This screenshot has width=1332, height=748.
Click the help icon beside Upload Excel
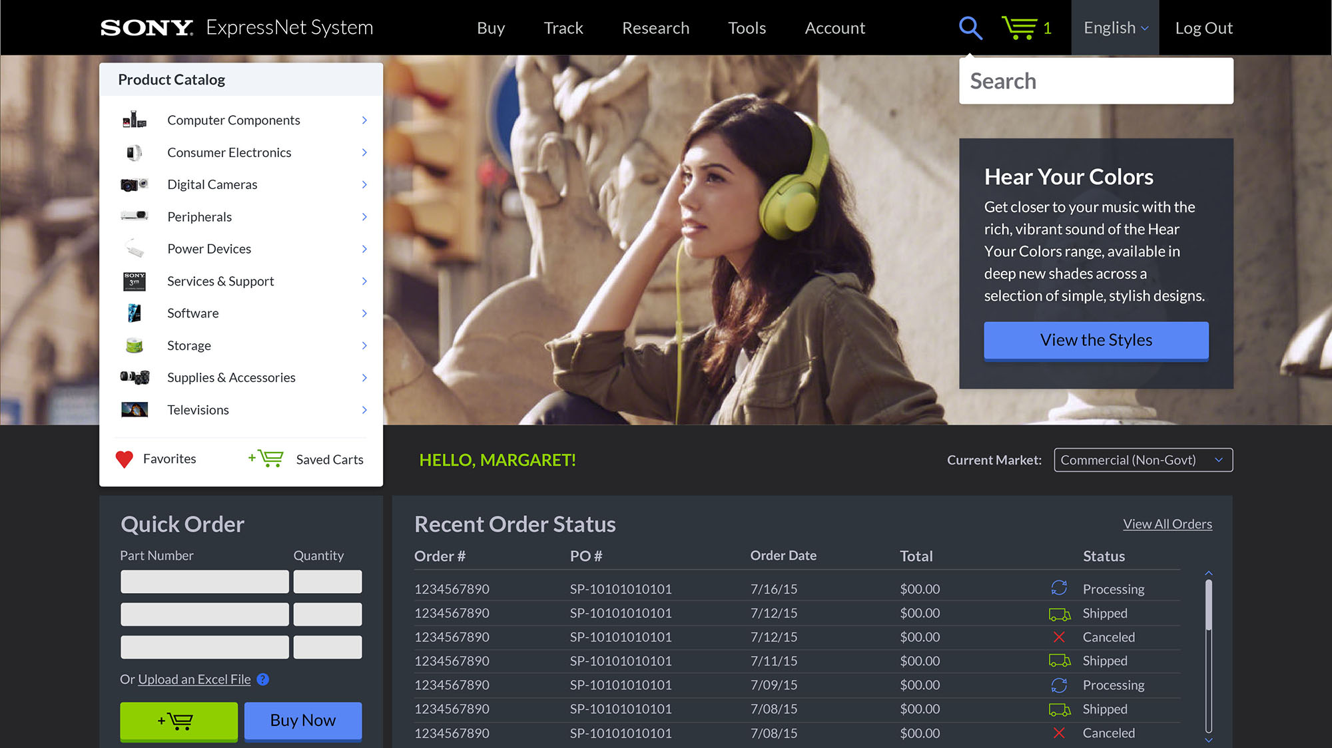[x=263, y=679]
